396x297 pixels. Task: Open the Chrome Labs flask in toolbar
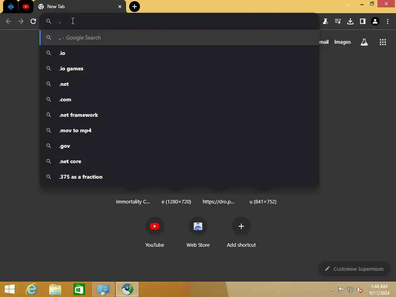tap(325, 21)
